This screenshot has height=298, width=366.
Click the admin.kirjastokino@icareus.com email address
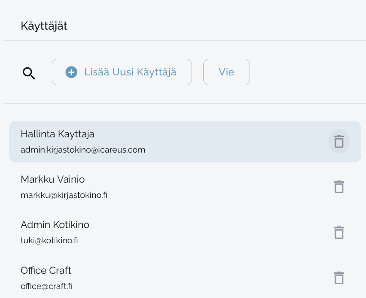coord(83,150)
